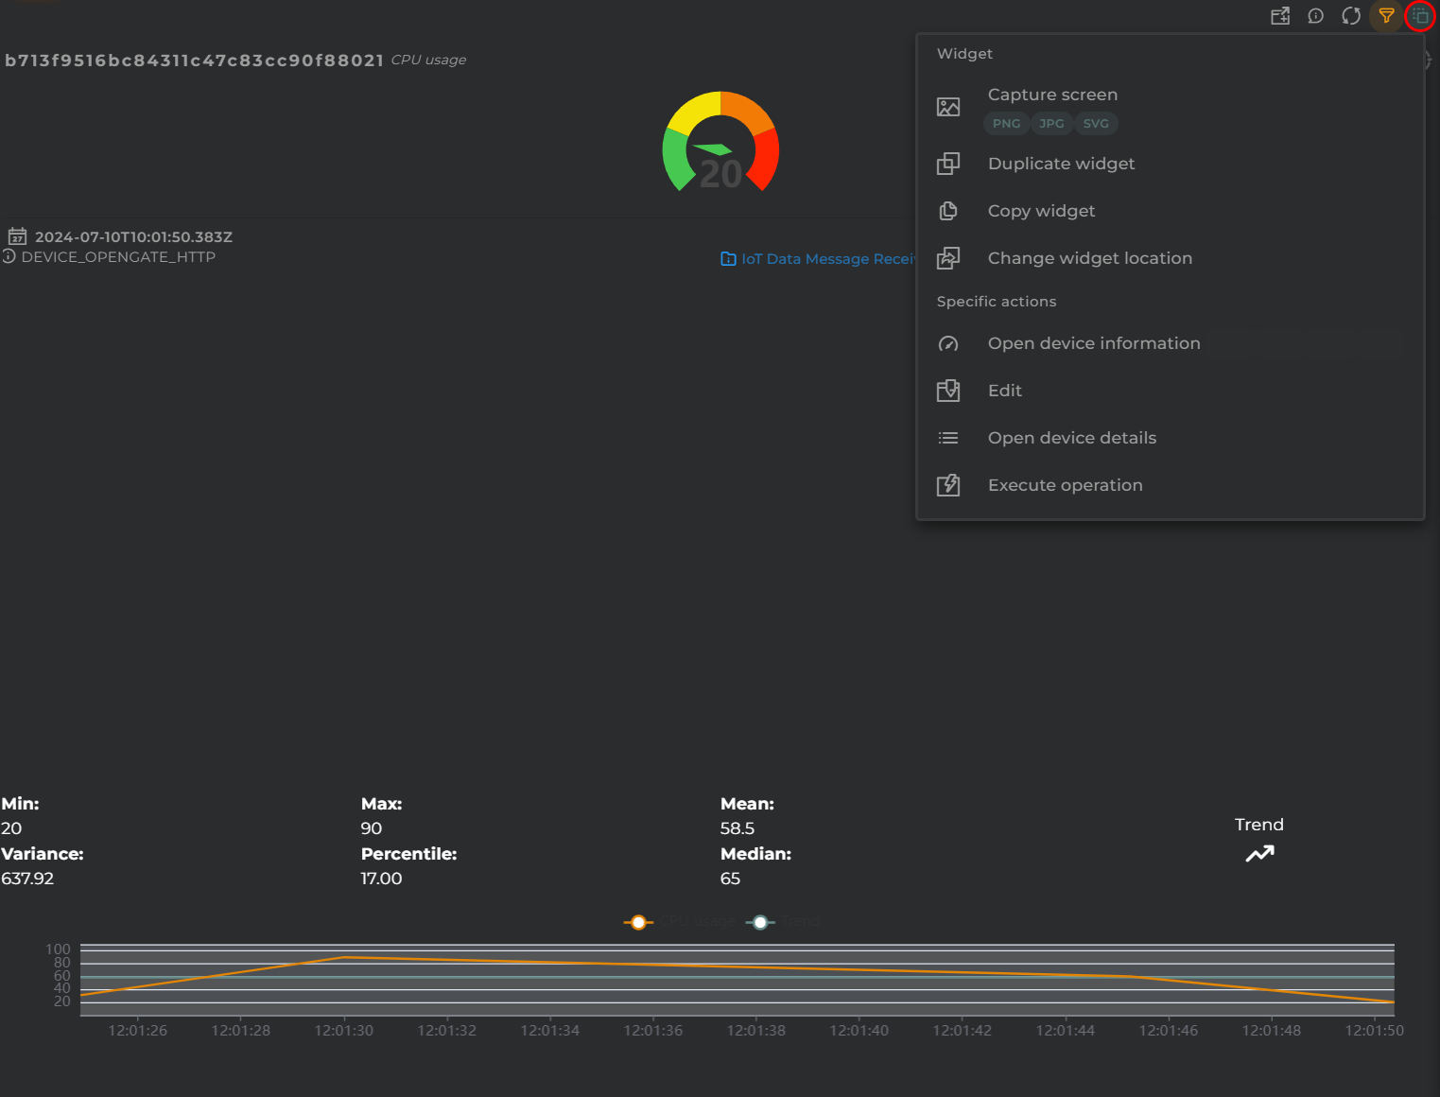Choose the JPG capture format chip
Viewport: 1440px width, 1097px height.
click(x=1051, y=123)
